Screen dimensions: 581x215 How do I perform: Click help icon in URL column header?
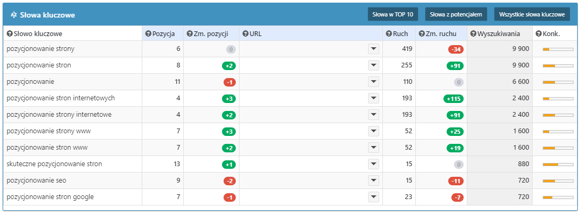[245, 34]
